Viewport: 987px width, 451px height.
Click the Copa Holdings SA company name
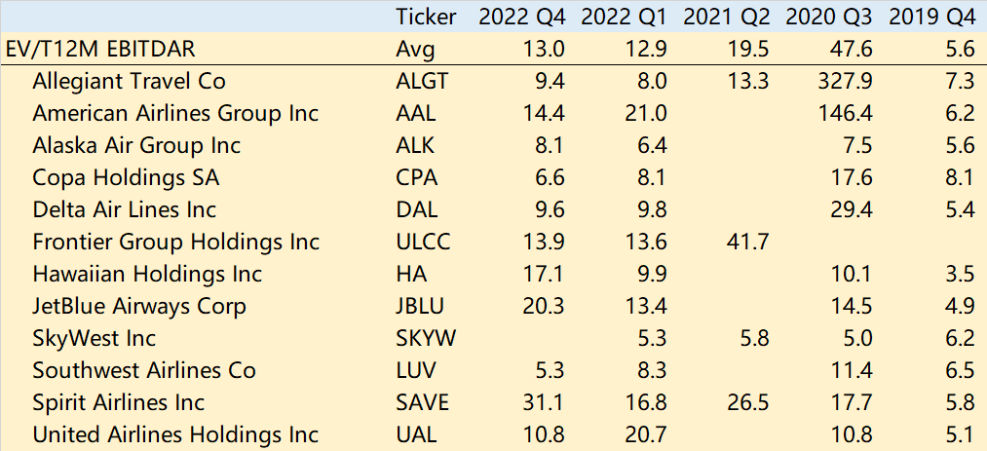coord(126,177)
